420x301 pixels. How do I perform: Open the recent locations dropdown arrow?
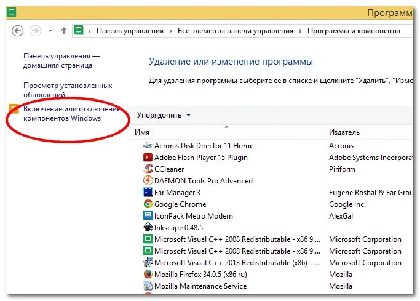(50, 31)
